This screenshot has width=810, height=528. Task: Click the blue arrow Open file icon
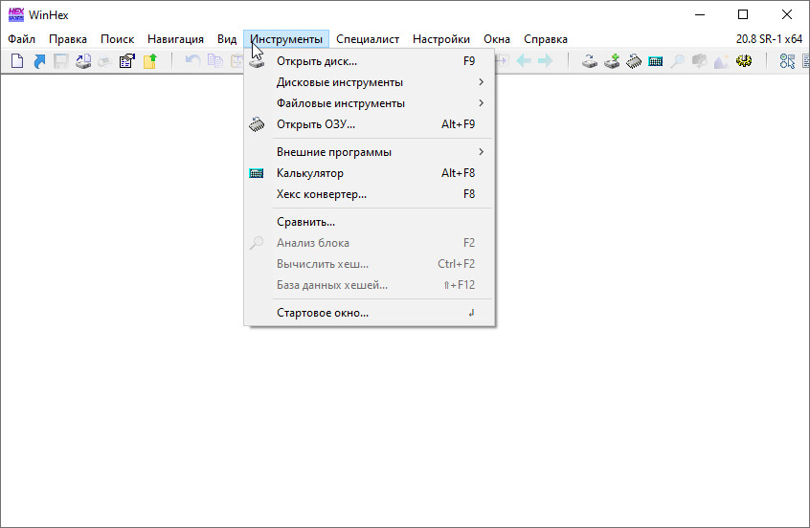[39, 61]
